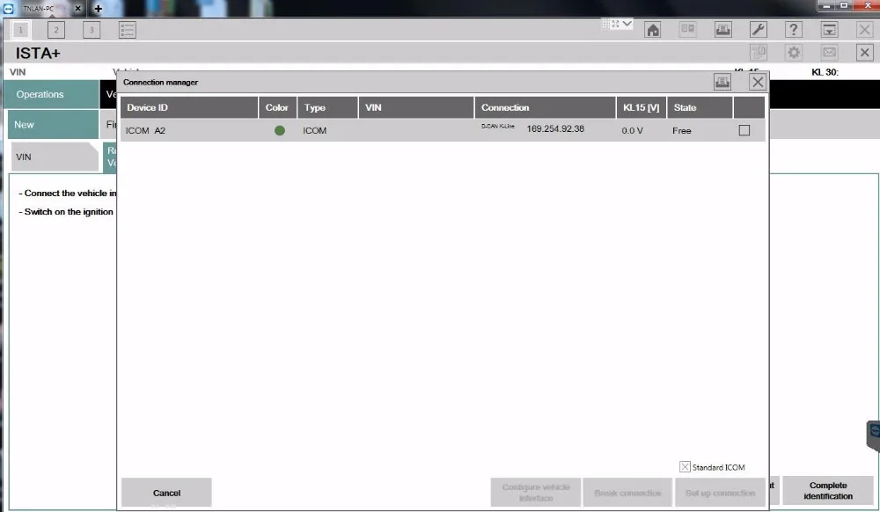The width and height of the screenshot is (880, 512).
Task: Toggle the Standard ICOM checkbox
Action: click(x=685, y=467)
